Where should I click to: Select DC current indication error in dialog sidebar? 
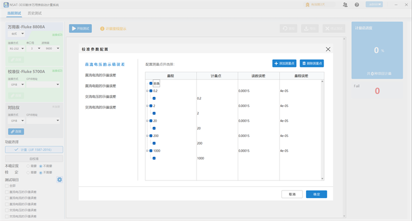[x=101, y=75]
